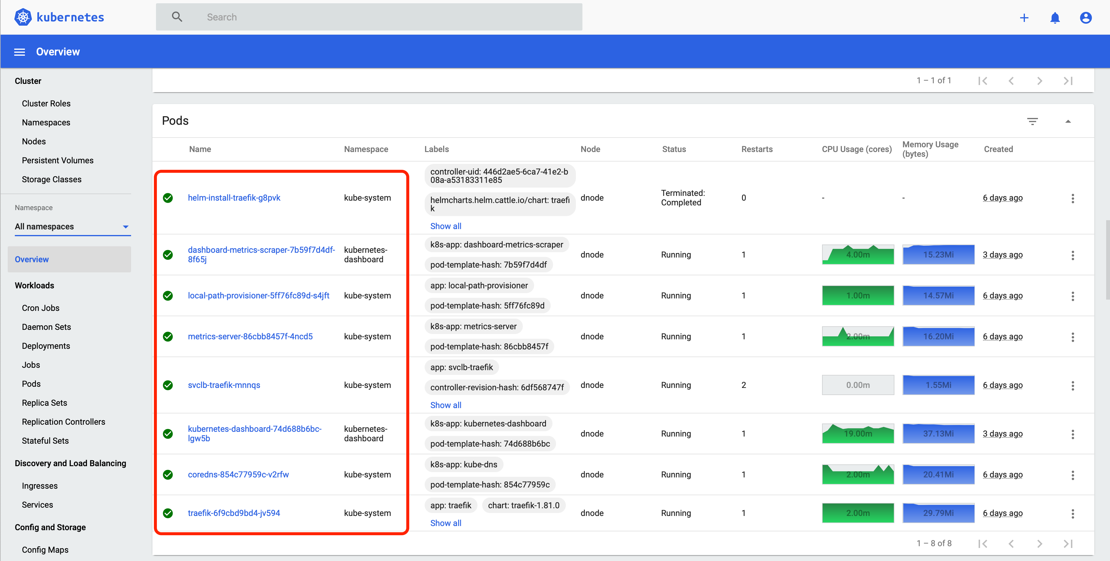Click the k8s-app: kube-dns label chip
Viewport: 1110px width, 561px height.
coord(464,465)
